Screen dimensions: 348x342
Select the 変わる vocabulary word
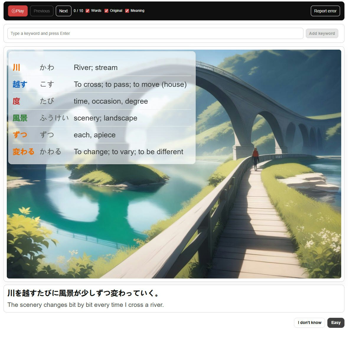(23, 152)
